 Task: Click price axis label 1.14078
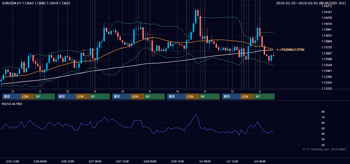[327, 18]
